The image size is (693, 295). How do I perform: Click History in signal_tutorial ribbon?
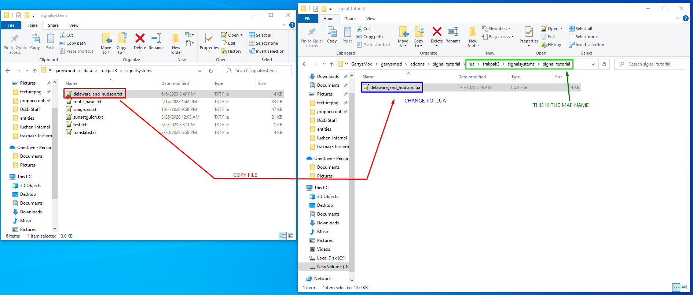[551, 45]
